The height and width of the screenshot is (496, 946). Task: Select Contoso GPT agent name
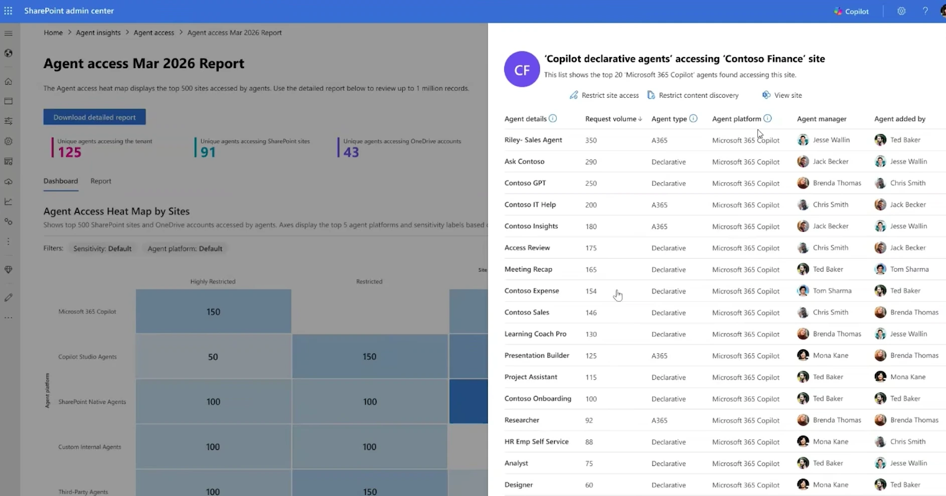(525, 183)
